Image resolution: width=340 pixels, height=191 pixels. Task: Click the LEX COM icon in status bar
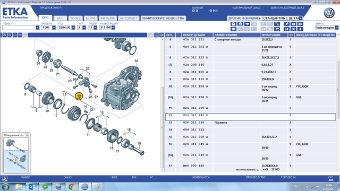5,179
